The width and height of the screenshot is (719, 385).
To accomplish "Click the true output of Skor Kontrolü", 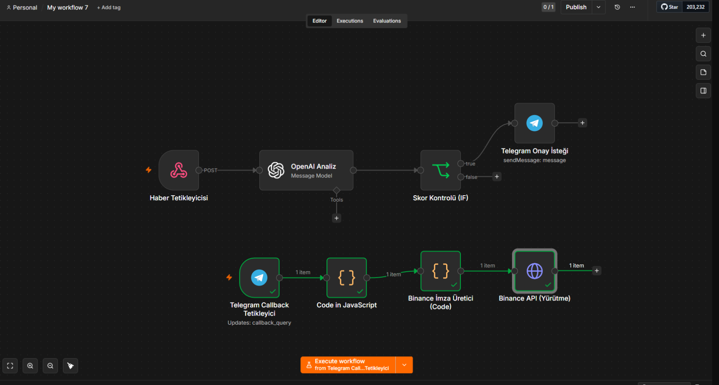I will tap(461, 164).
